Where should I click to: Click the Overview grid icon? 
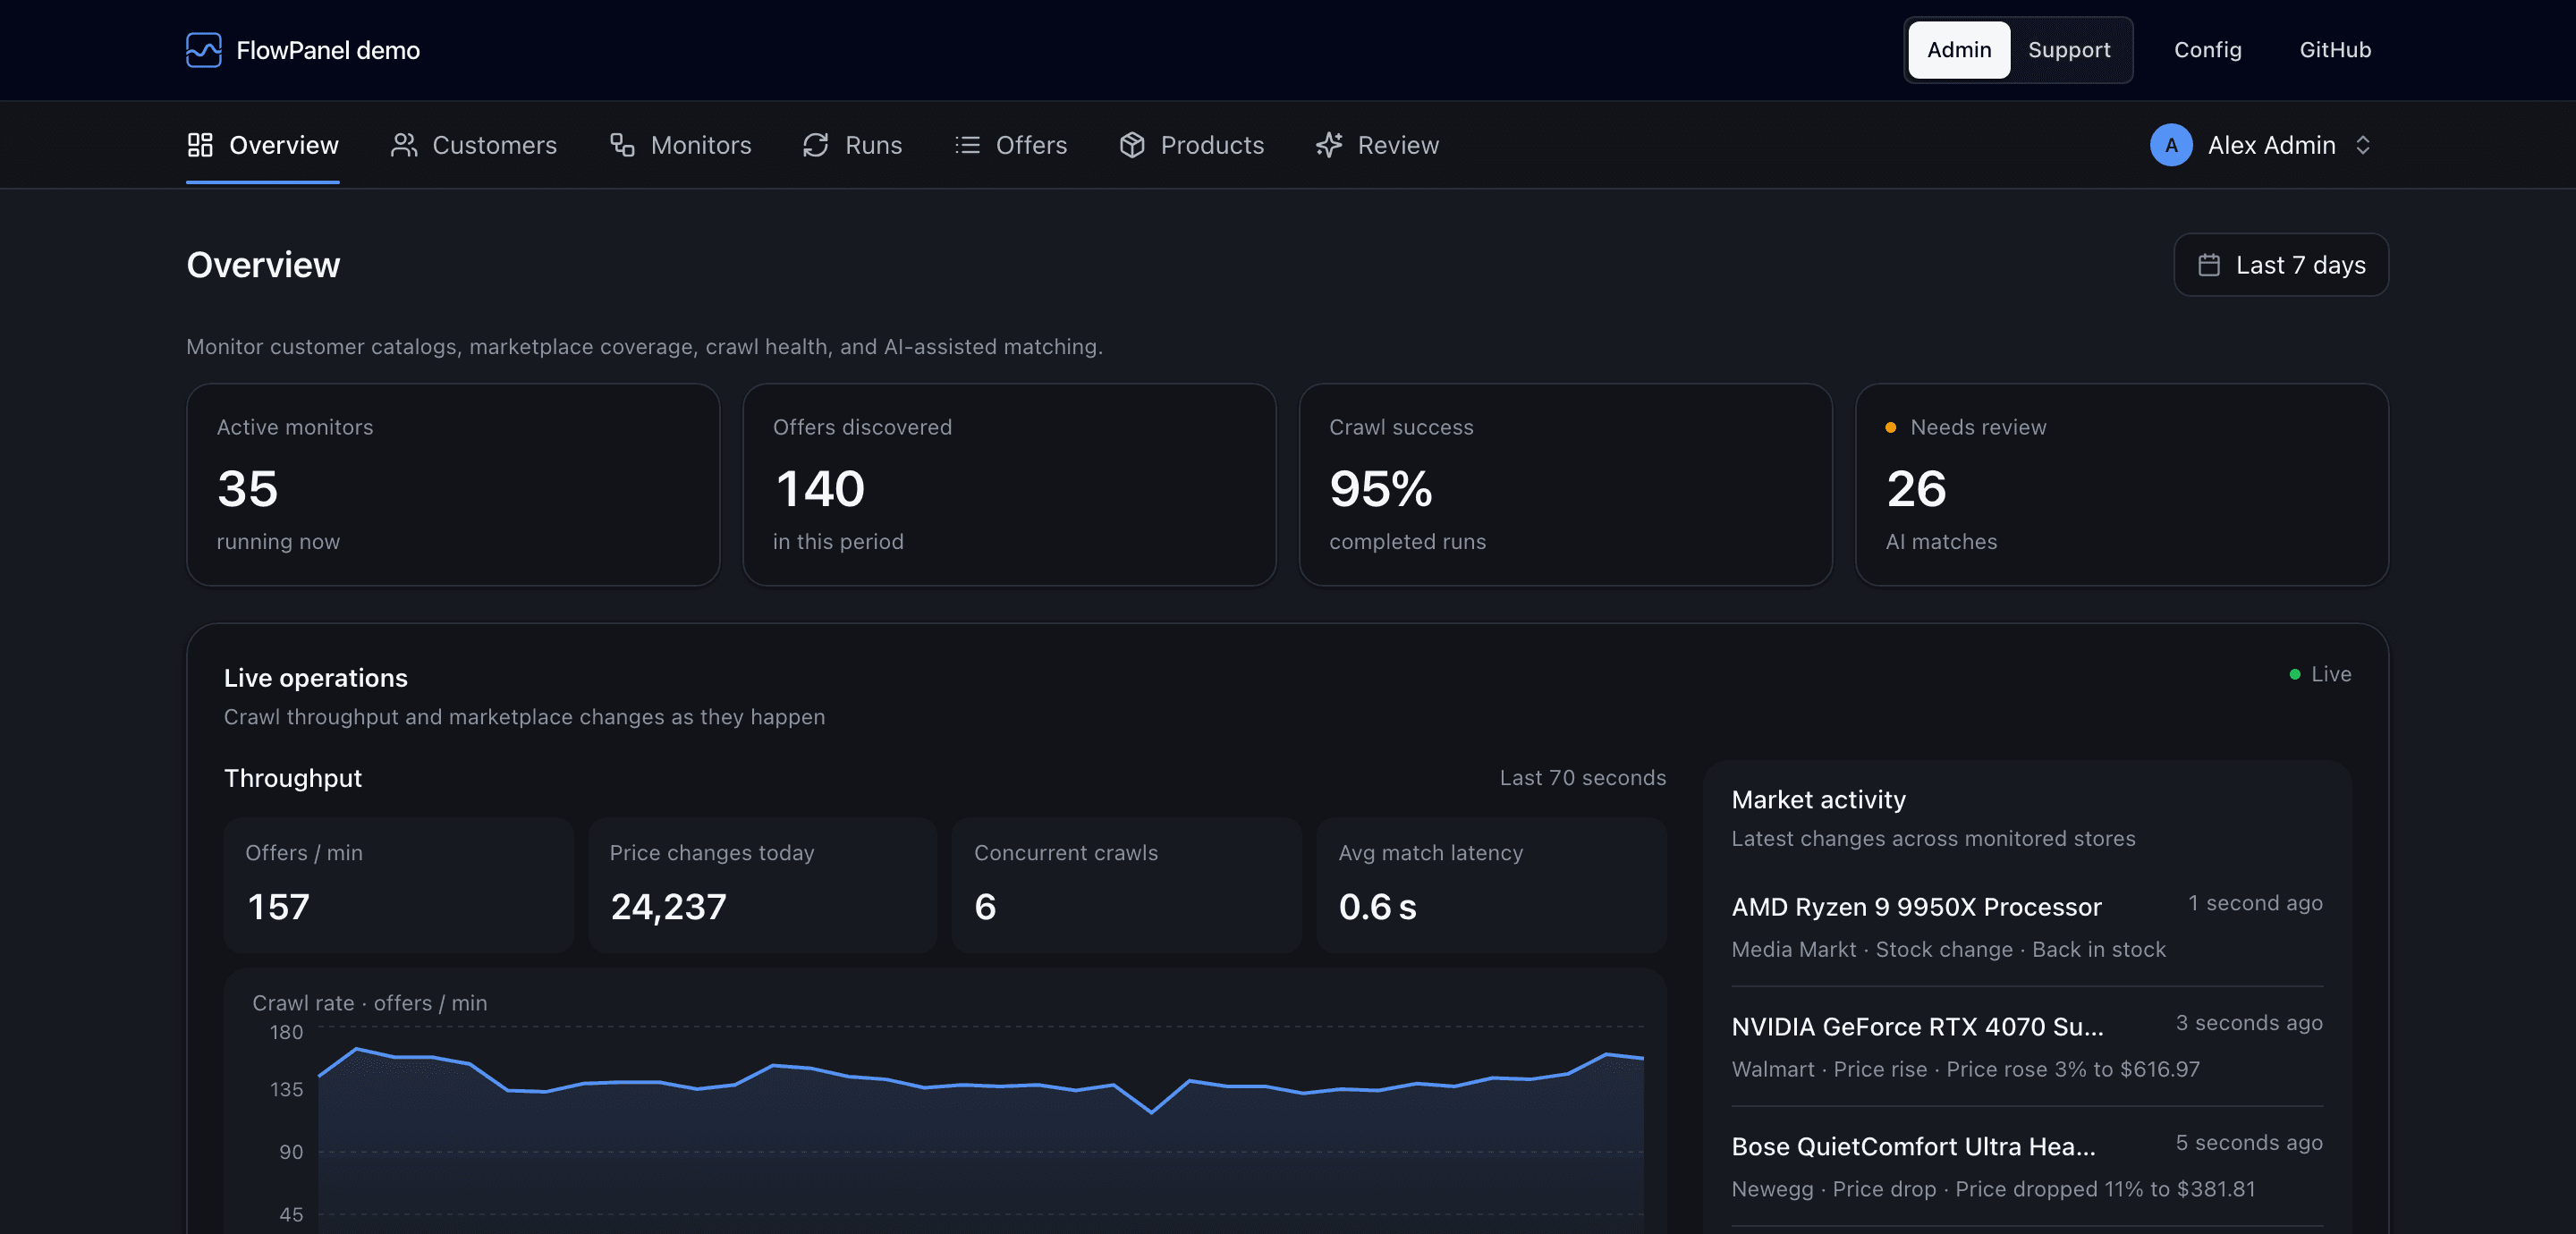pyautogui.click(x=200, y=145)
